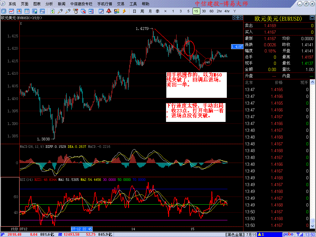
Task: Open the red alarm bell alert icon
Action: click(x=109, y=11)
